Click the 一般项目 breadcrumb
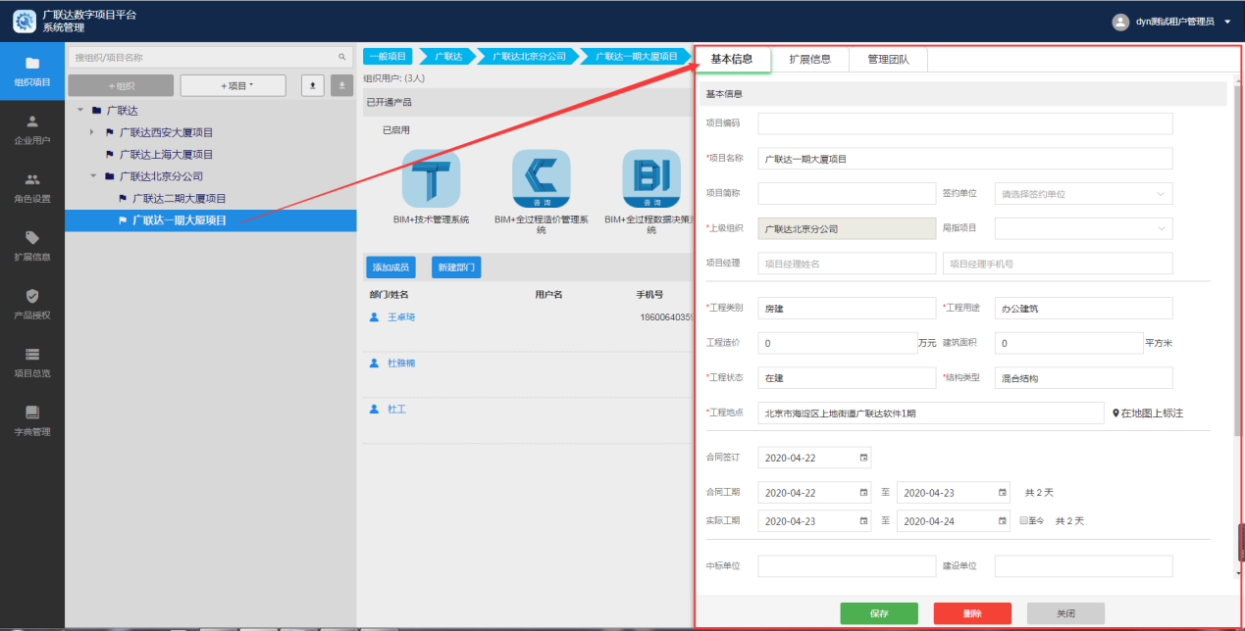The image size is (1245, 631). click(x=388, y=57)
